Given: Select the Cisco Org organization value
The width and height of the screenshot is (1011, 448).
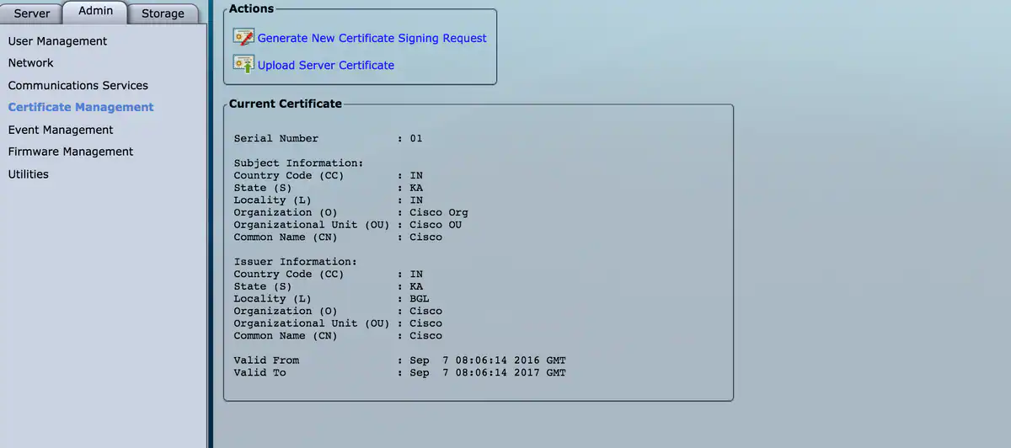Looking at the screenshot, I should 439,212.
